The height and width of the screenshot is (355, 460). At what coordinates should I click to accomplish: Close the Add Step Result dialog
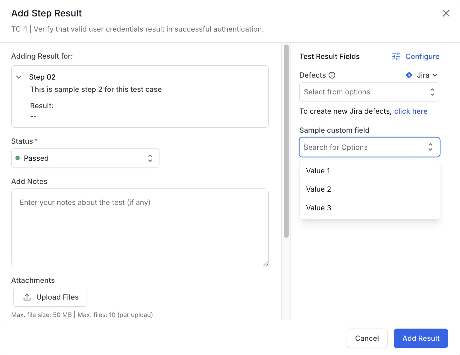[x=446, y=13]
